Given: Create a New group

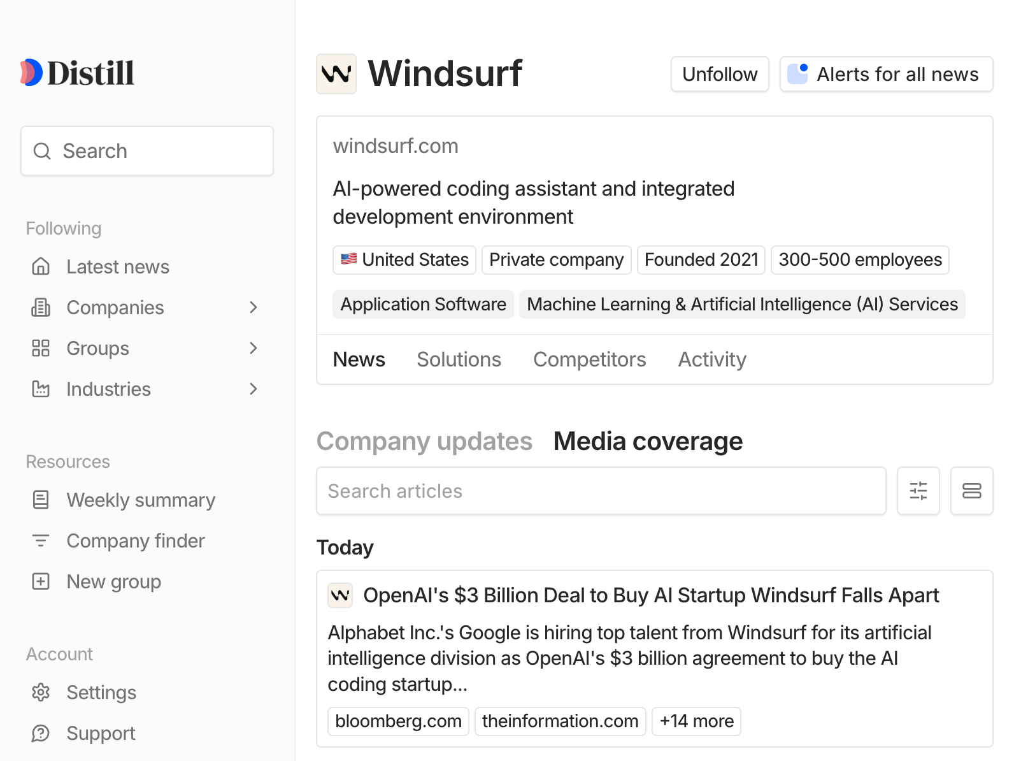Looking at the screenshot, I should click(x=114, y=581).
